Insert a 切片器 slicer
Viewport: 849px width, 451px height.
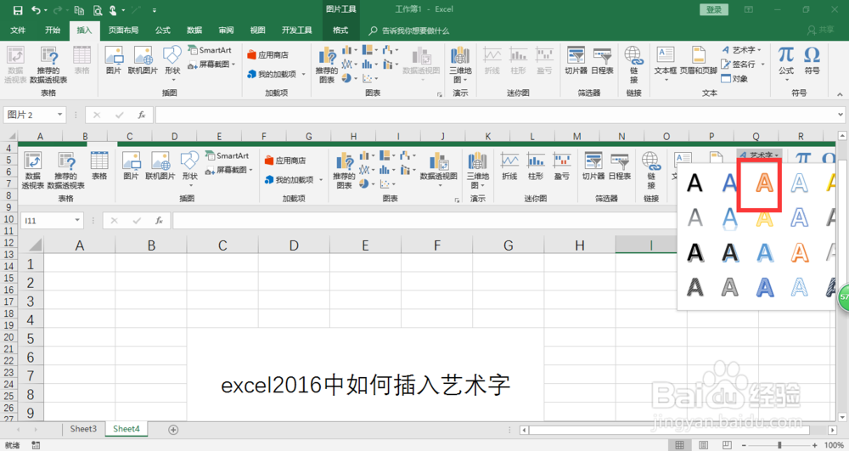click(576, 60)
